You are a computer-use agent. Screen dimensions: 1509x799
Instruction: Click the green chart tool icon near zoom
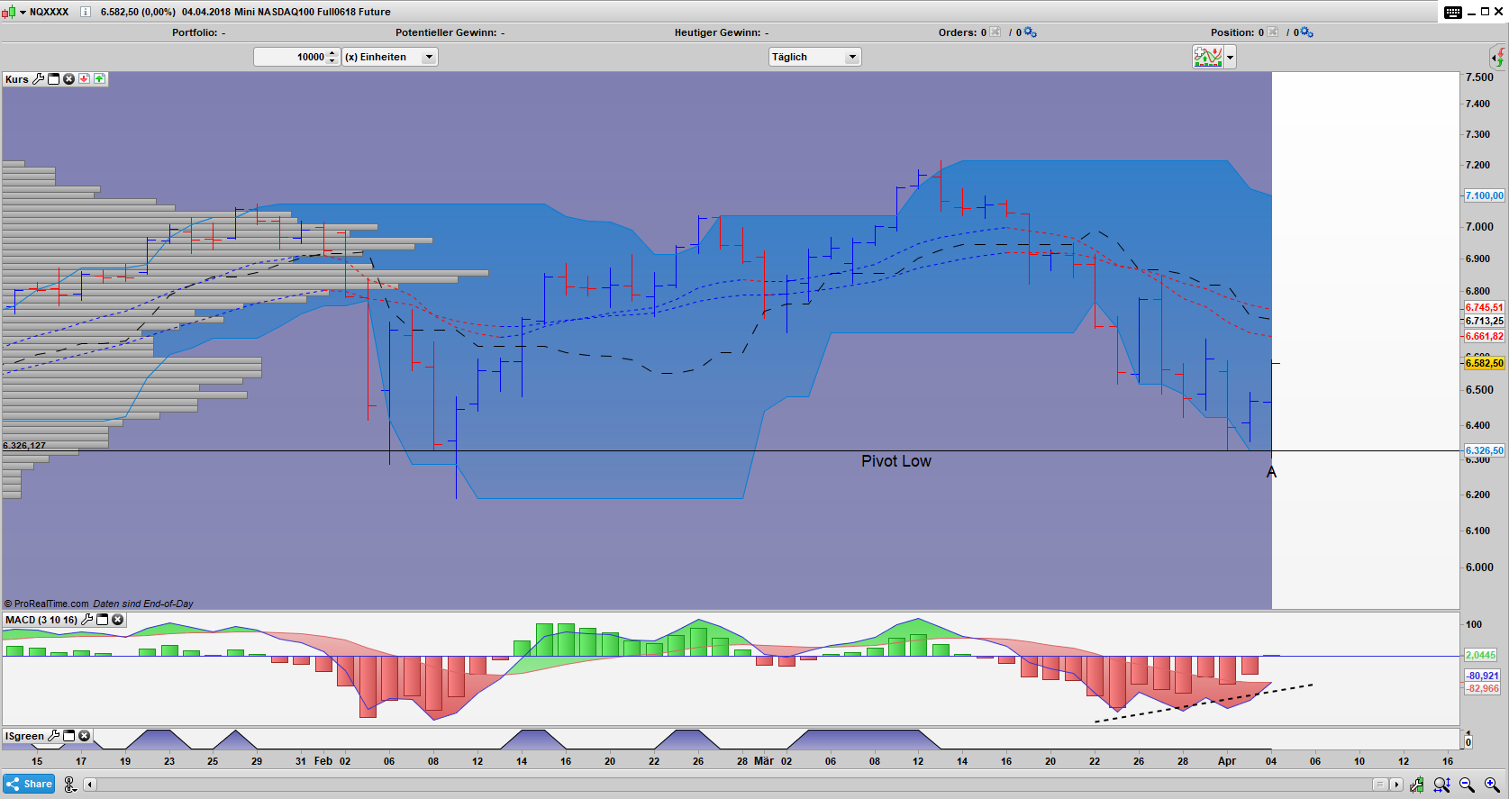point(1417,785)
